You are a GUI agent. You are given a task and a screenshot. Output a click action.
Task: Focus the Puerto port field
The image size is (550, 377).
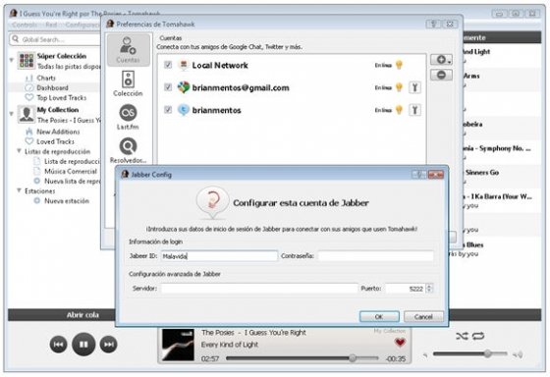coord(406,289)
